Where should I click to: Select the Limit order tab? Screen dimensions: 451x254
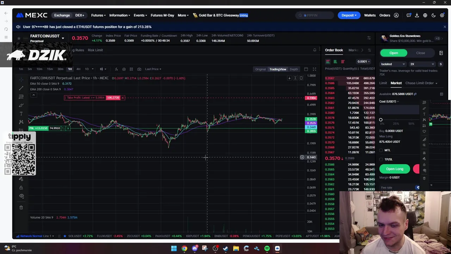pyautogui.click(x=383, y=83)
